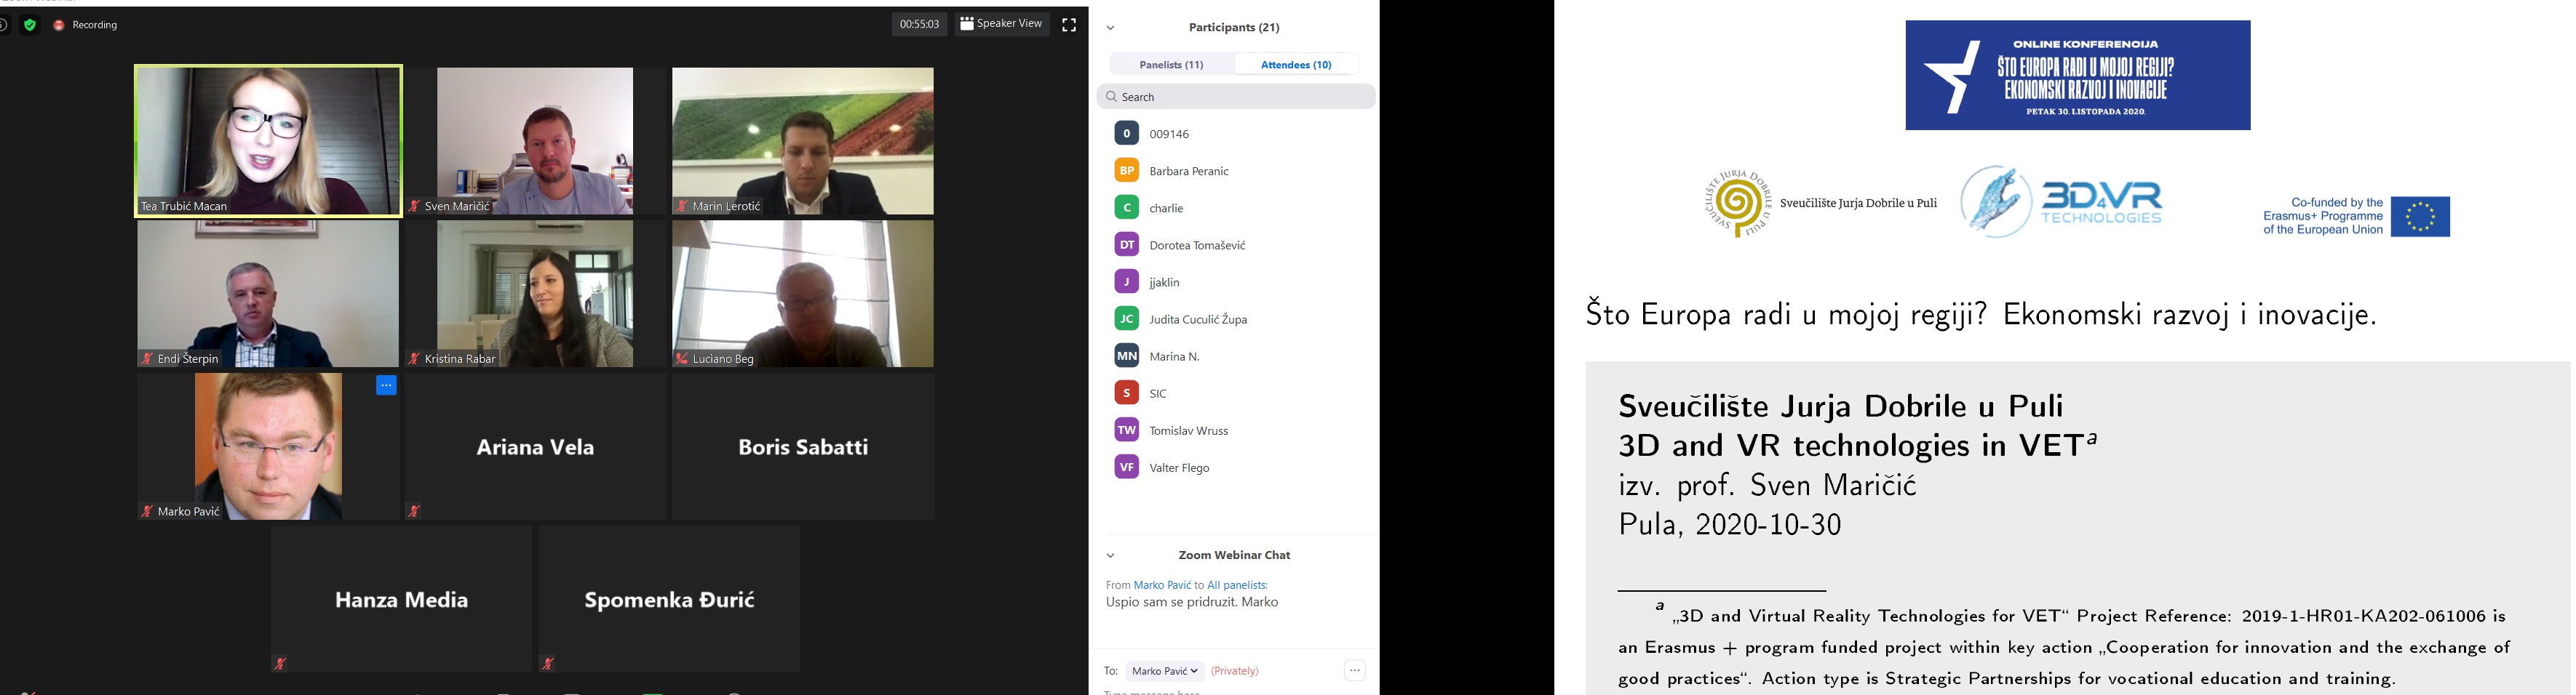Image resolution: width=2576 pixels, height=695 pixels.
Task: Click the All panelists link in chat
Action: (x=1237, y=585)
